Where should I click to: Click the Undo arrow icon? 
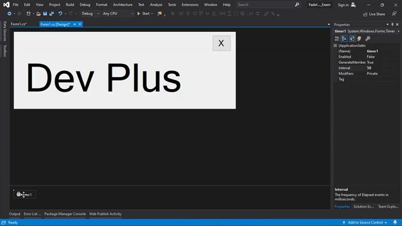(60, 14)
